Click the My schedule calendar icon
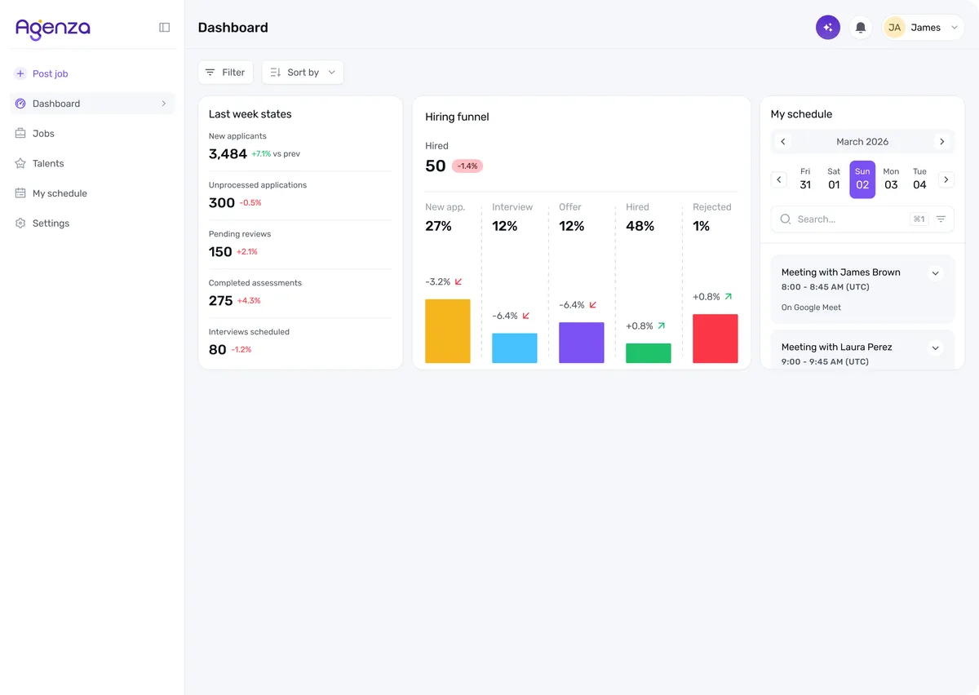 coord(20,193)
